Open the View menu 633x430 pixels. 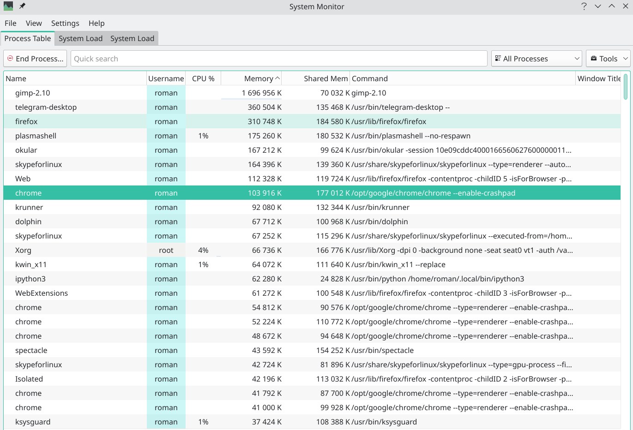(34, 23)
